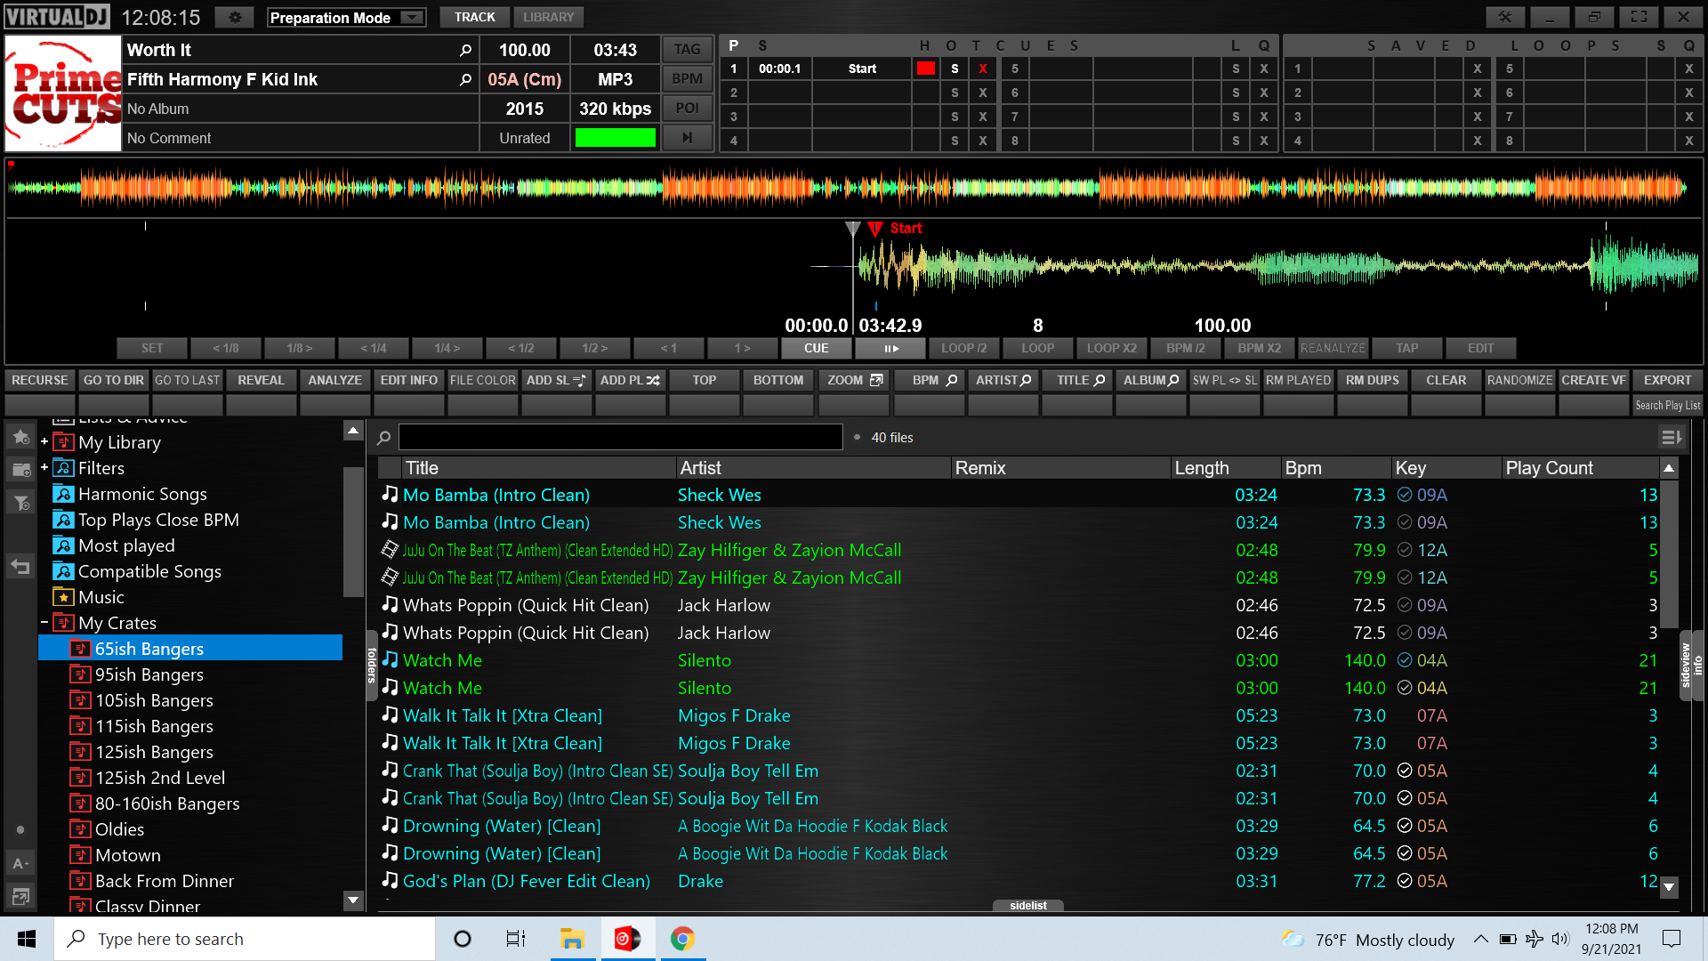Click the add virtual folder sidebar icon

(x=20, y=470)
